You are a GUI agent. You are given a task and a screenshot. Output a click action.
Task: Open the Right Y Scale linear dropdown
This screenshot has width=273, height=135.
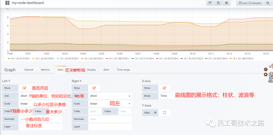click(x=110, y=103)
